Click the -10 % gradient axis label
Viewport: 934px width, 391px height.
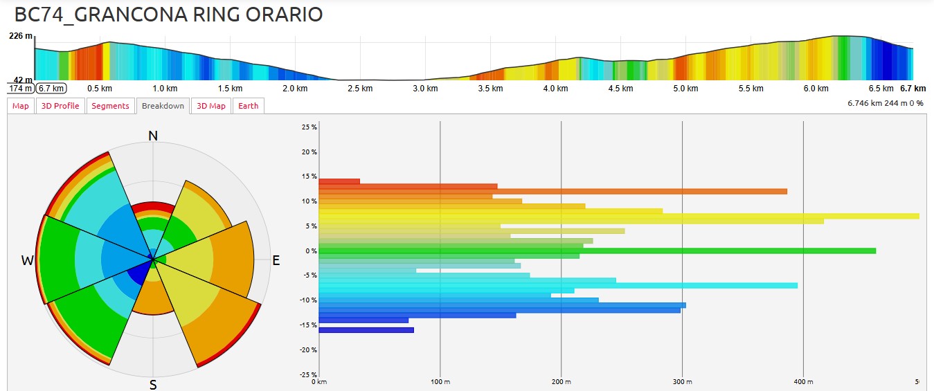307,300
